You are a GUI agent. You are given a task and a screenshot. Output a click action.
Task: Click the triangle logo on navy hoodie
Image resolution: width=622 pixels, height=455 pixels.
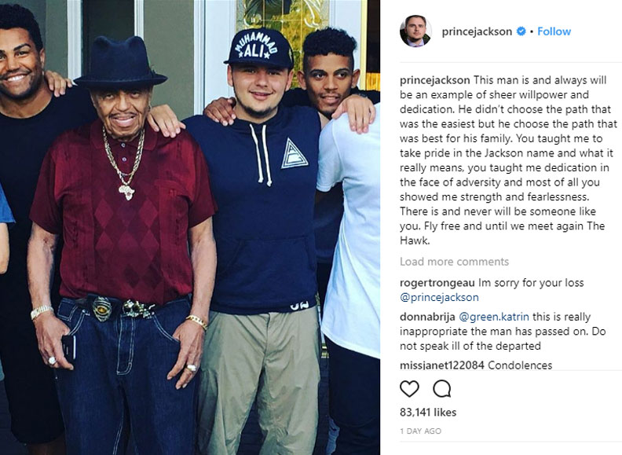tap(294, 154)
